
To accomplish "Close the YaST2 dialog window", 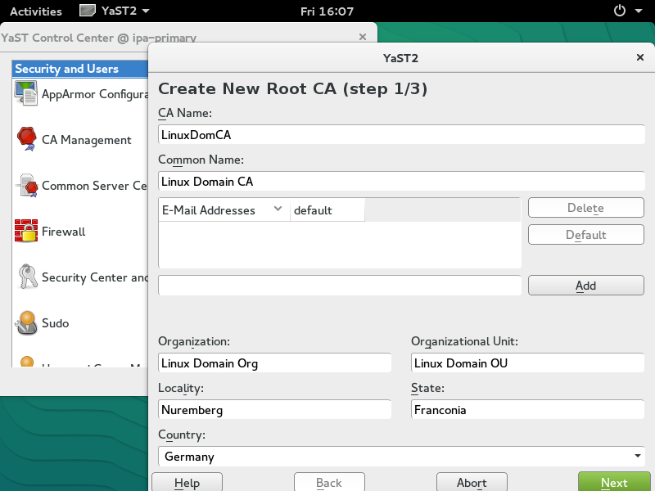I will click(639, 58).
